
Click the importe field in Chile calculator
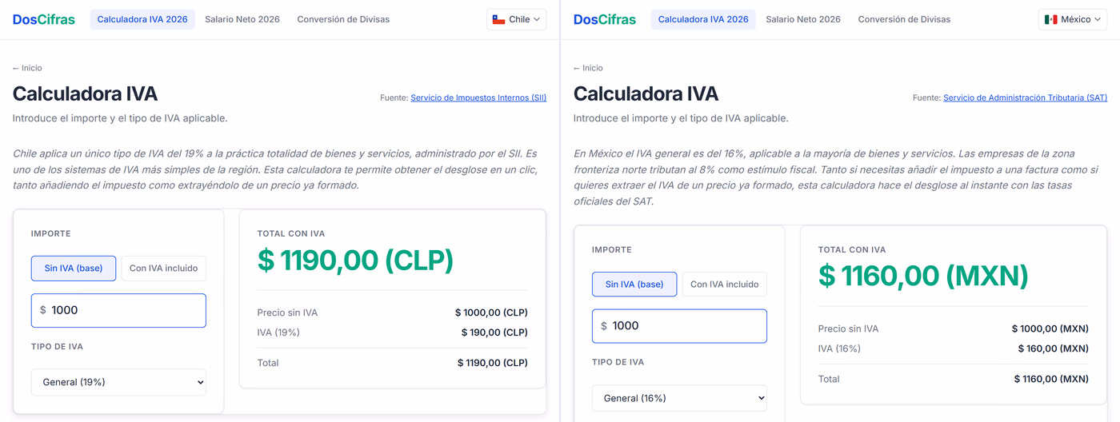coord(118,310)
